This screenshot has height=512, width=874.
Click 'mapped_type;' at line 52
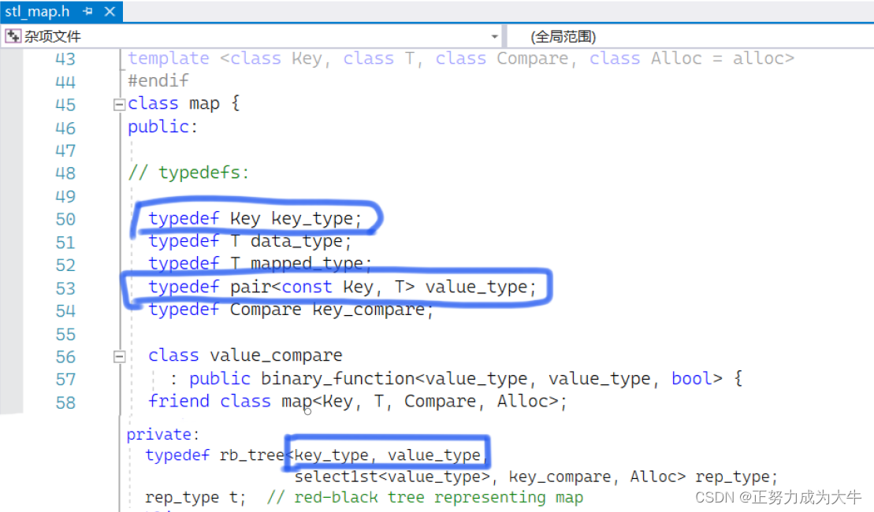311,264
